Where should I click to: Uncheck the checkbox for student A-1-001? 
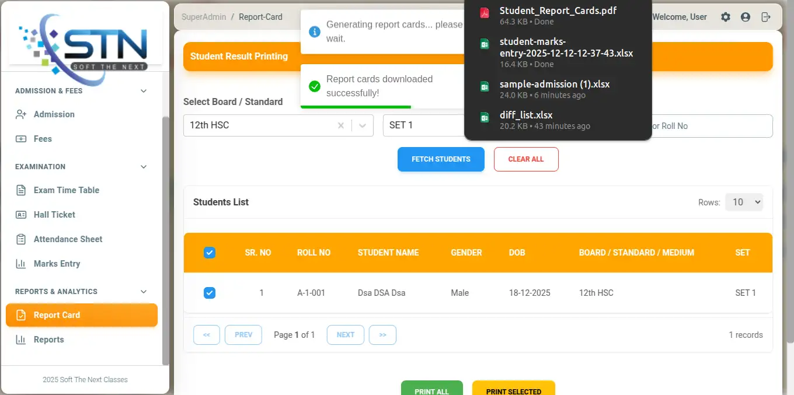click(x=210, y=293)
